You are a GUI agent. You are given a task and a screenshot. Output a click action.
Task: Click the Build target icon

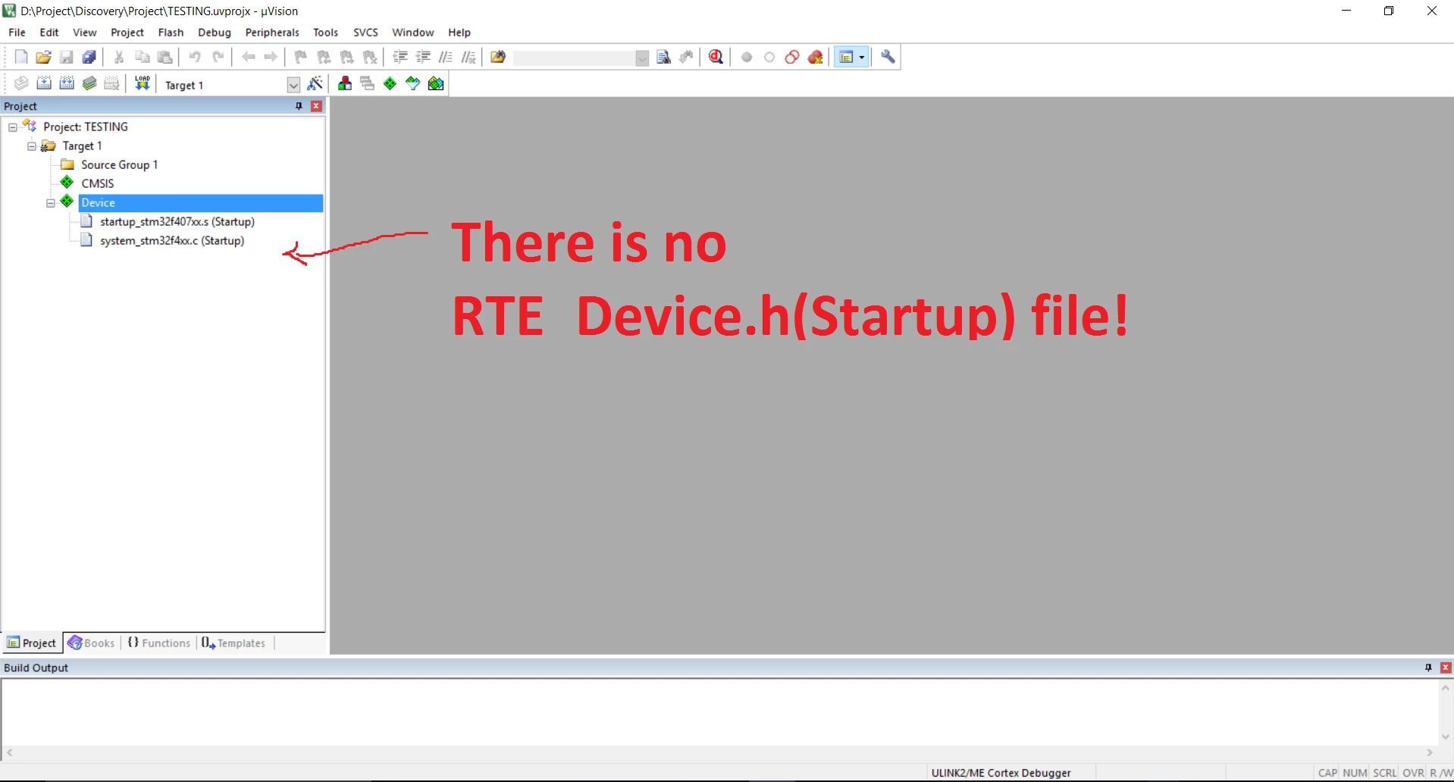(44, 84)
